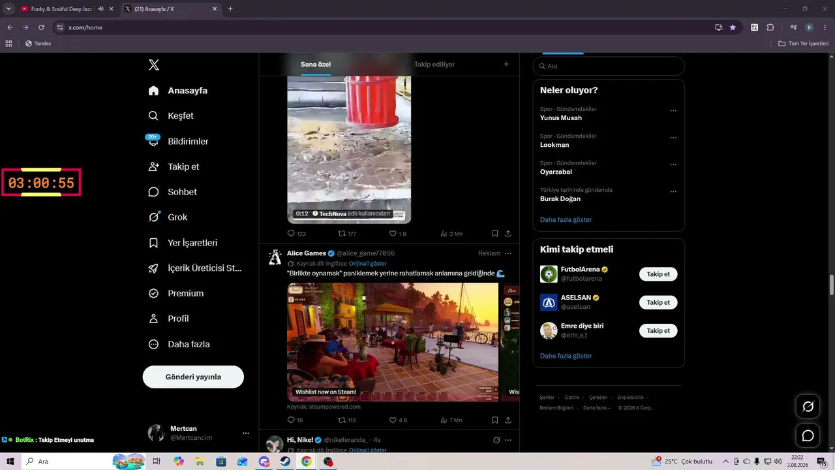Switch to the Sana özel tab

[x=316, y=64]
